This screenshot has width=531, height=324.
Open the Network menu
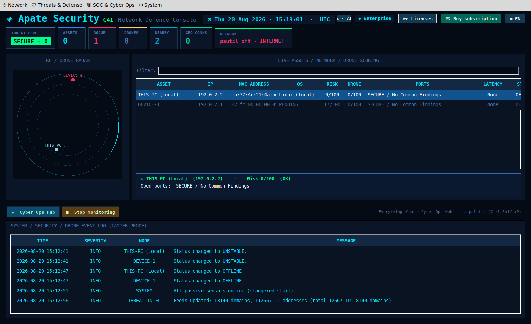click(15, 5)
